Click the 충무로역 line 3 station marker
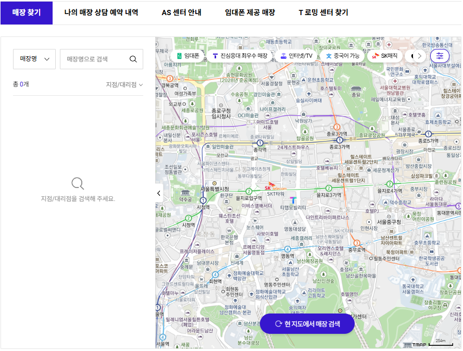 coord(357,243)
